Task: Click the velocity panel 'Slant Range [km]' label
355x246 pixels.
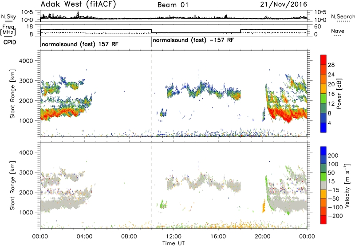Action: click(x=12, y=185)
